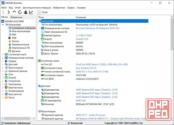Click the Операционная система Windows tree icon
The height and width of the screenshot is (125, 174).
click(x=6, y=58)
